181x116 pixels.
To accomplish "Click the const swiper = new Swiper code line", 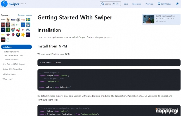I will (56, 87).
